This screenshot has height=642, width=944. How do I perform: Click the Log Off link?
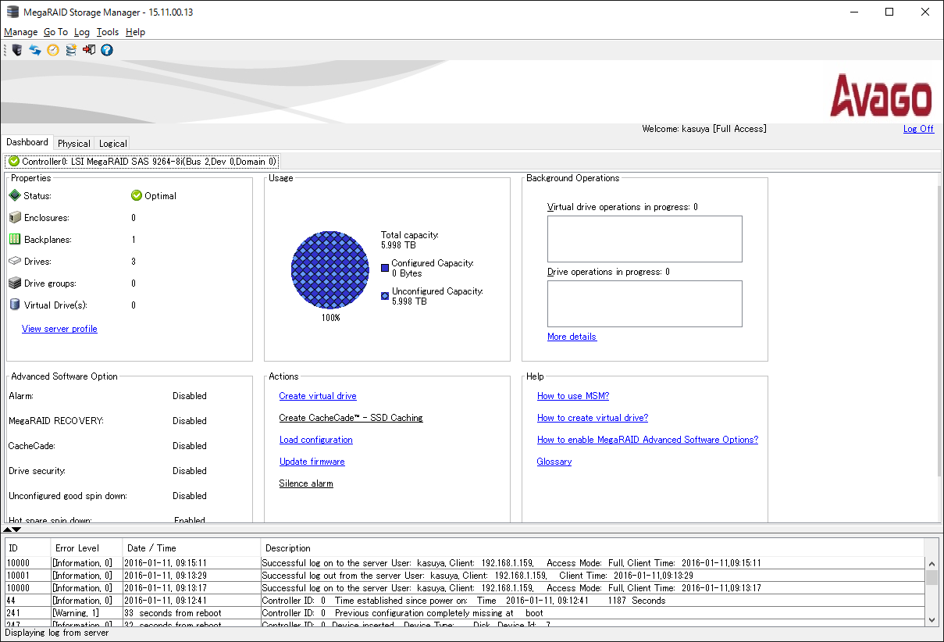click(918, 129)
